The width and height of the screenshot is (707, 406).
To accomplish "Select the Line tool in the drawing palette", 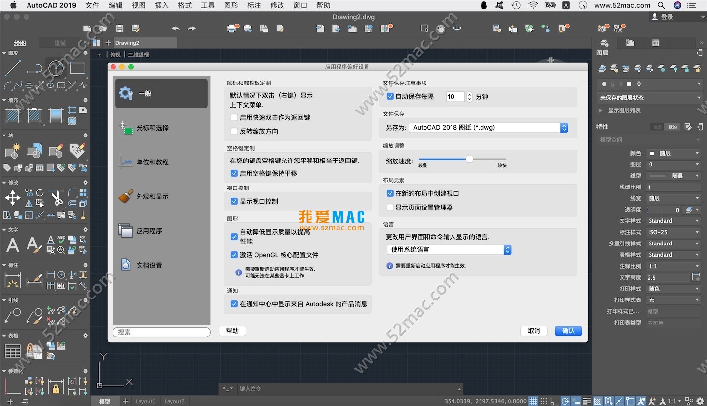I will pos(13,68).
